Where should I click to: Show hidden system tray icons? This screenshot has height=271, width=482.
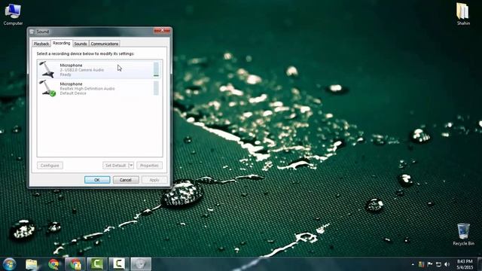tap(413, 264)
